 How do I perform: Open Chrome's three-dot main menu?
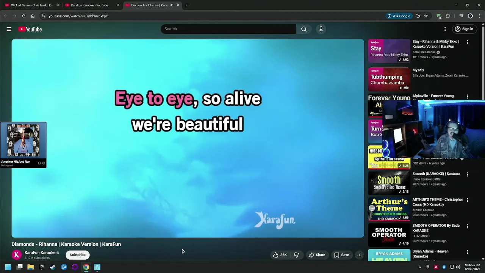click(480, 16)
